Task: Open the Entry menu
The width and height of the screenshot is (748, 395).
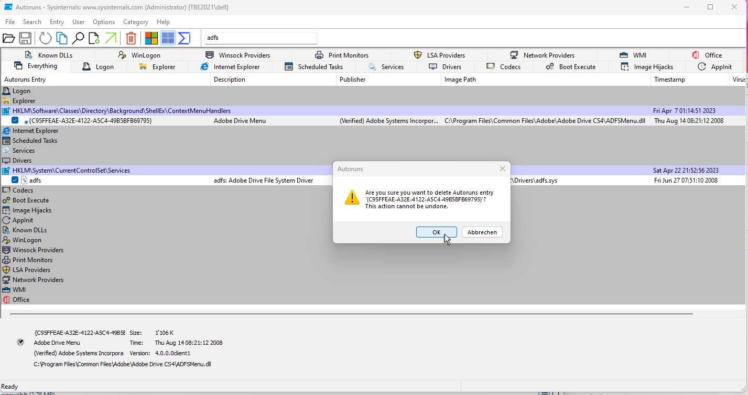Action: pyautogui.click(x=57, y=22)
